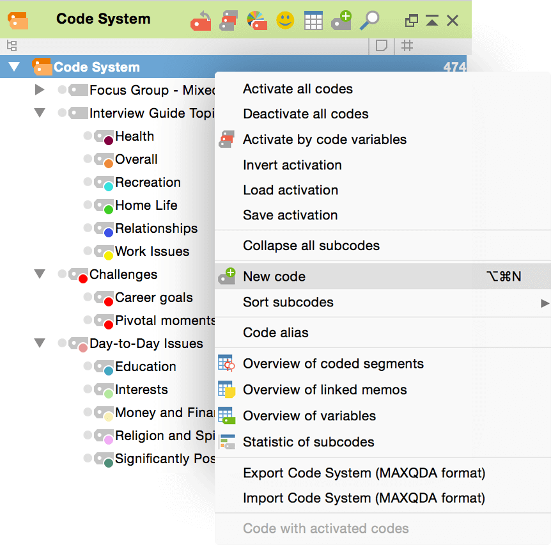The image size is (551, 545).
Task: Choose Activate all codes from menu
Action: click(x=382, y=89)
